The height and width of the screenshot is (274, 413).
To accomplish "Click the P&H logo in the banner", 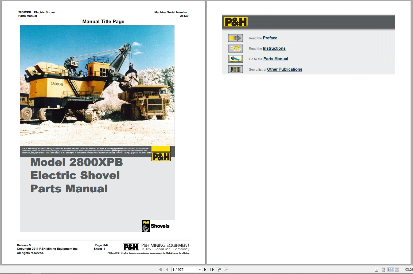I will pyautogui.click(x=235, y=21).
